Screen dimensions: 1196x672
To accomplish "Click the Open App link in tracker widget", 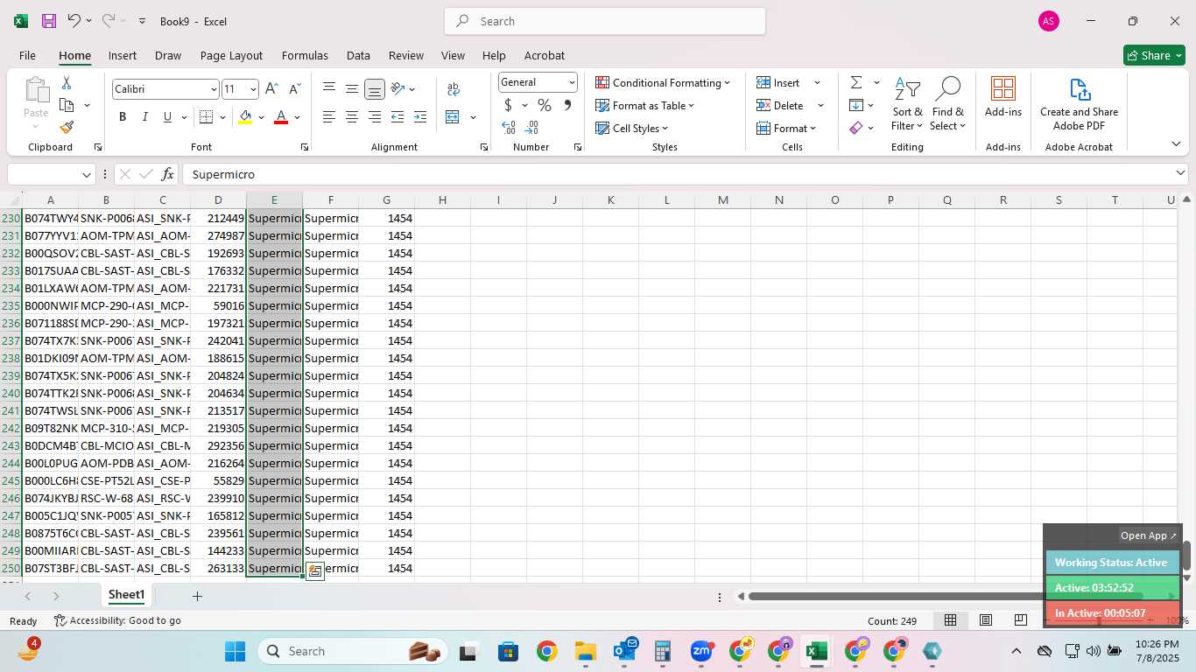I will click(x=1149, y=535).
